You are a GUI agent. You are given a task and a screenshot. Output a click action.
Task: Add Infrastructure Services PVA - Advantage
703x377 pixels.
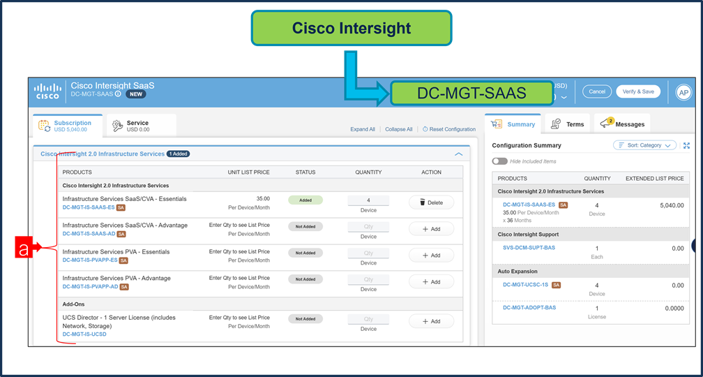[431, 282]
